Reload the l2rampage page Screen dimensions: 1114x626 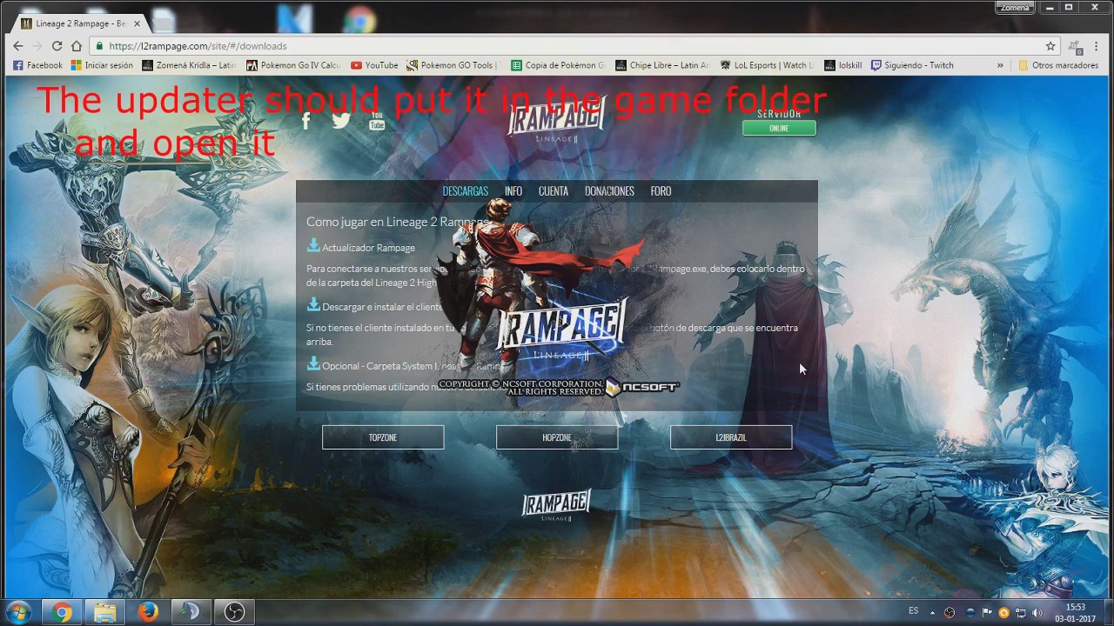57,46
